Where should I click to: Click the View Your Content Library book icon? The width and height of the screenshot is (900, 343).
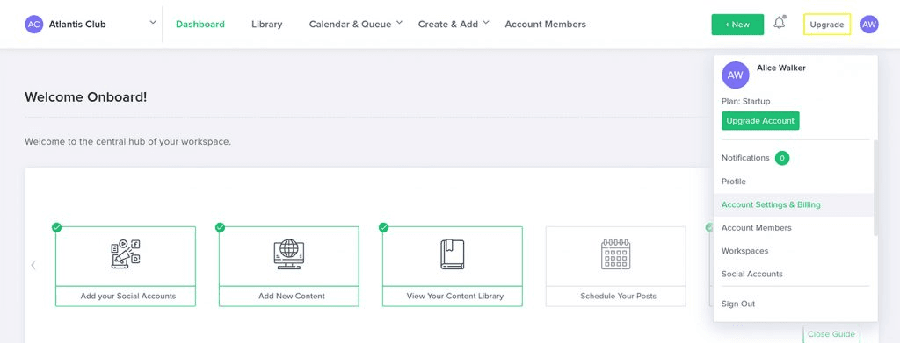453,254
